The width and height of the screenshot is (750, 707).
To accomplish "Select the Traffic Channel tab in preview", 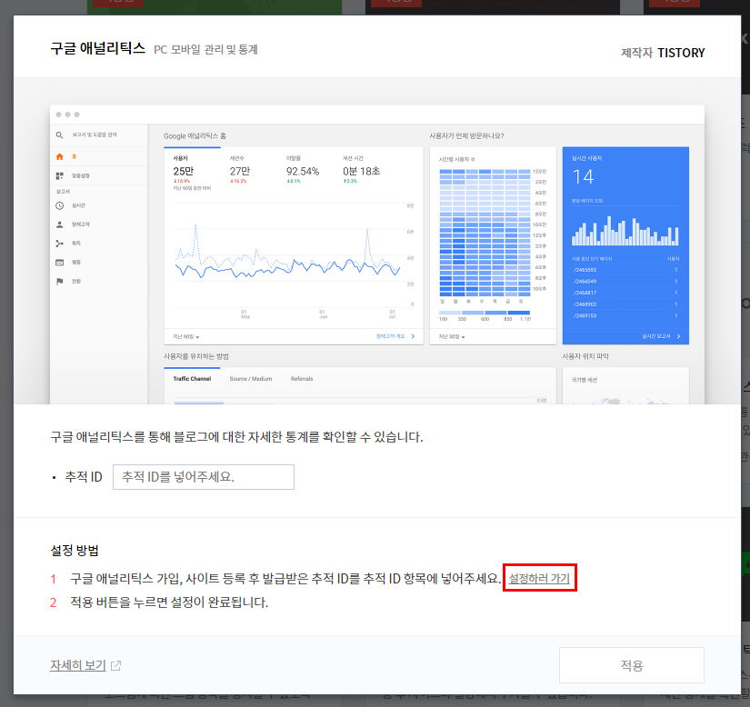I will coord(192,379).
